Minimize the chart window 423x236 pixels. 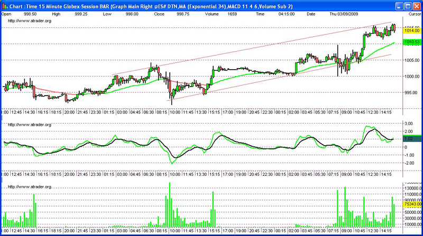[400, 6]
